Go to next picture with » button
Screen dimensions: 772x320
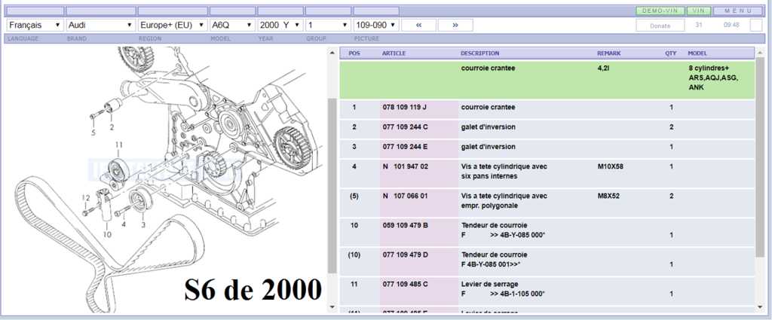pyautogui.click(x=455, y=25)
